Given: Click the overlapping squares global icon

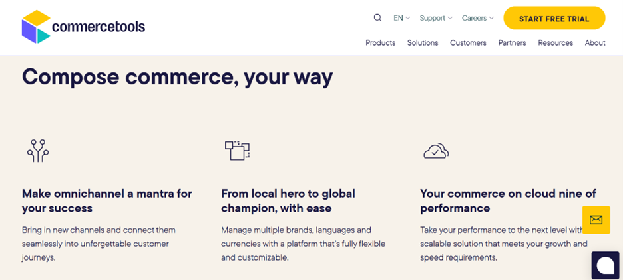Looking at the screenshot, I should tap(237, 151).
